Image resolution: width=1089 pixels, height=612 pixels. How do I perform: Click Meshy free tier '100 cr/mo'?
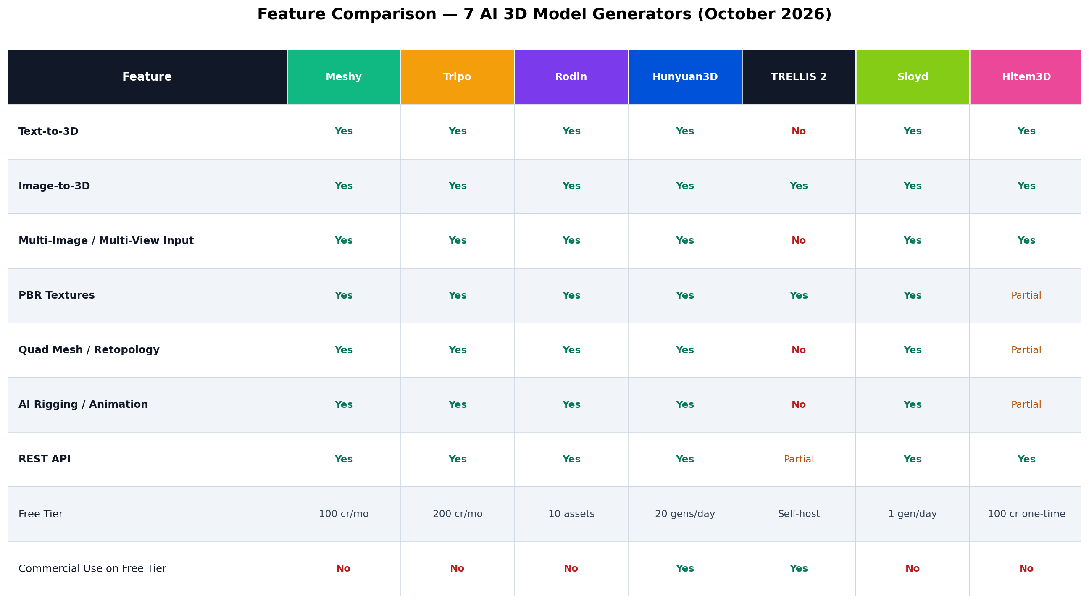[343, 514]
